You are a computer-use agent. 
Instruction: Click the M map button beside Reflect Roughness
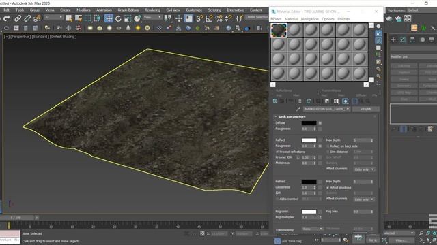click(320, 146)
